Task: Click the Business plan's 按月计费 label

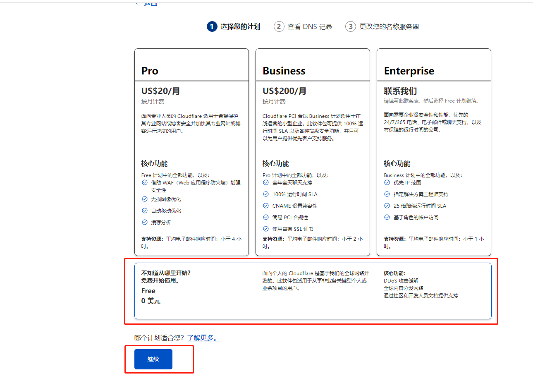Action: point(274,101)
